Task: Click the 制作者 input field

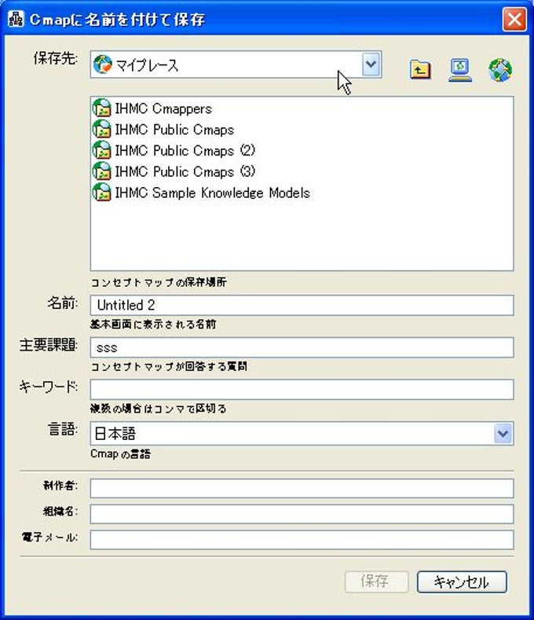Action: pos(302,488)
